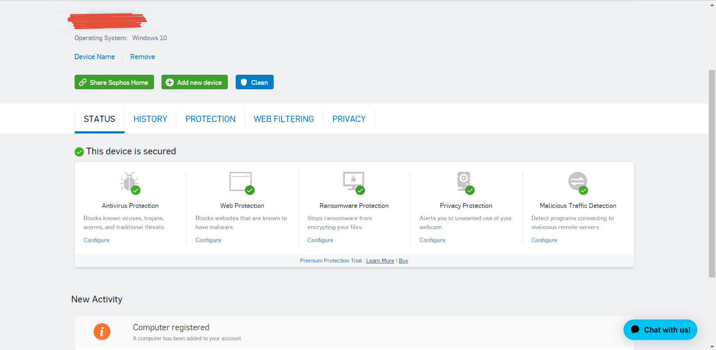Click the Device Name link
Screen dimensions: 716x350
coord(94,57)
